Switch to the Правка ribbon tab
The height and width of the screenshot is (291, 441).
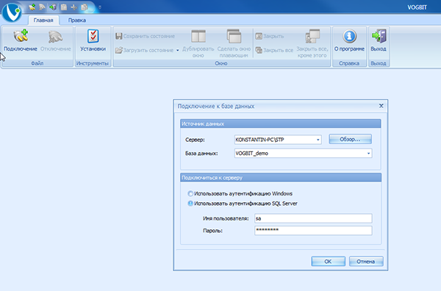point(77,21)
